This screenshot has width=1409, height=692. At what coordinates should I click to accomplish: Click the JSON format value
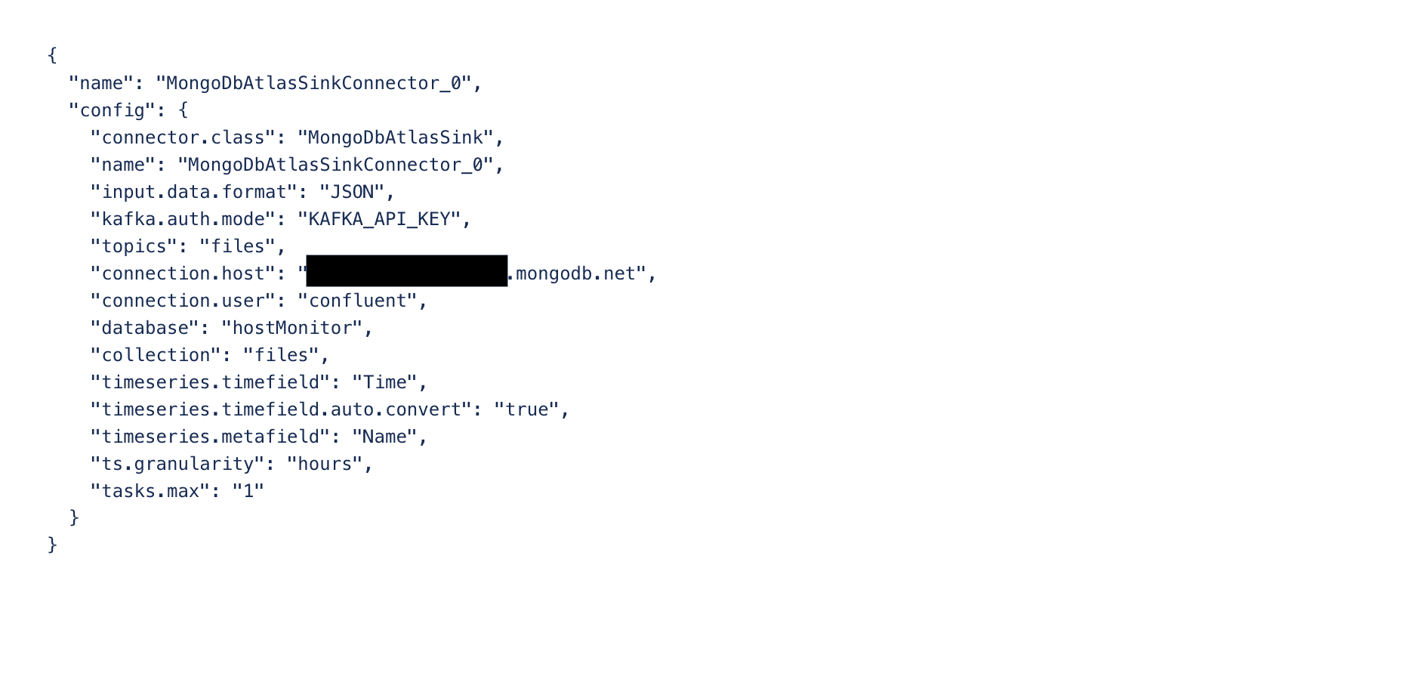point(352,192)
